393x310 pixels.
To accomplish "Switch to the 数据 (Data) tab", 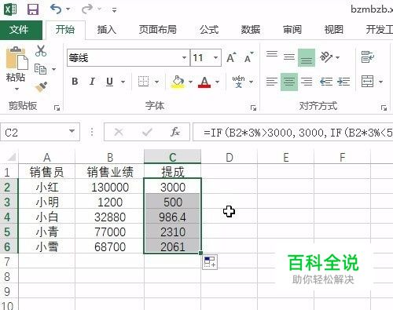I will 251,30.
